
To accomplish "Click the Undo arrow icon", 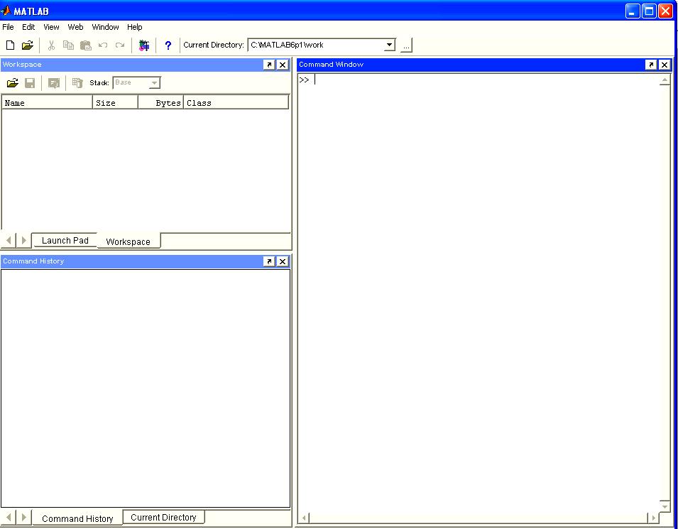I will click(103, 45).
